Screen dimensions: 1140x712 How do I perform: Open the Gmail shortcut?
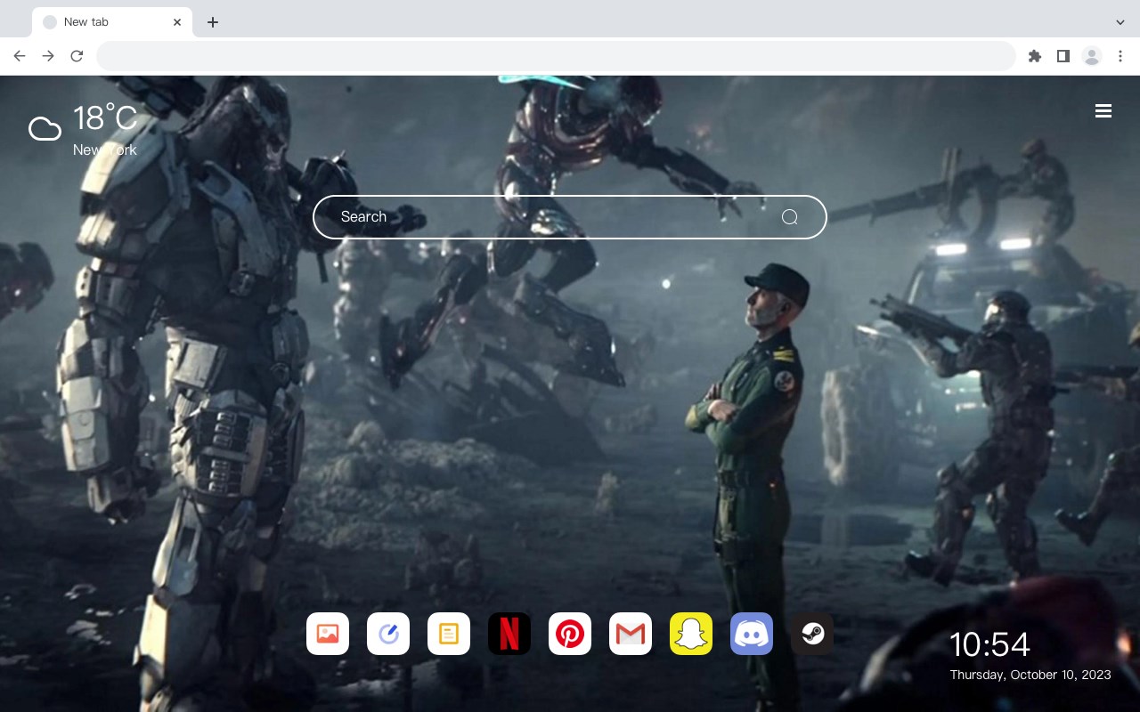tap(631, 634)
